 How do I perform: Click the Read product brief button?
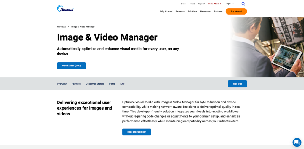[137, 132]
